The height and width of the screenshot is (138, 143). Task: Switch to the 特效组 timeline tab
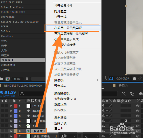point(124,86)
